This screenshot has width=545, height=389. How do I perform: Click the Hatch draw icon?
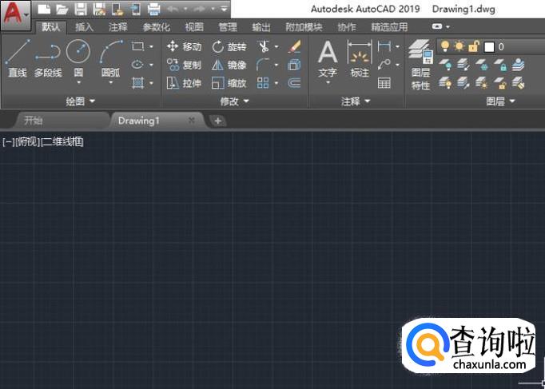click(x=137, y=83)
